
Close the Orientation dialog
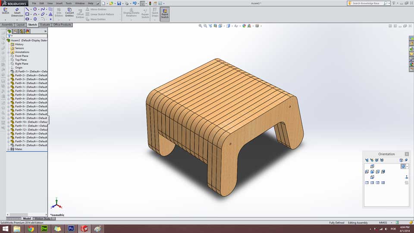(407, 154)
